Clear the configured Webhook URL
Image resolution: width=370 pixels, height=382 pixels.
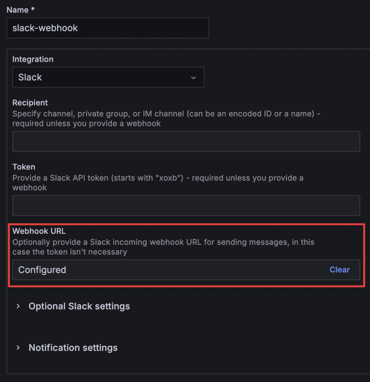(339, 270)
